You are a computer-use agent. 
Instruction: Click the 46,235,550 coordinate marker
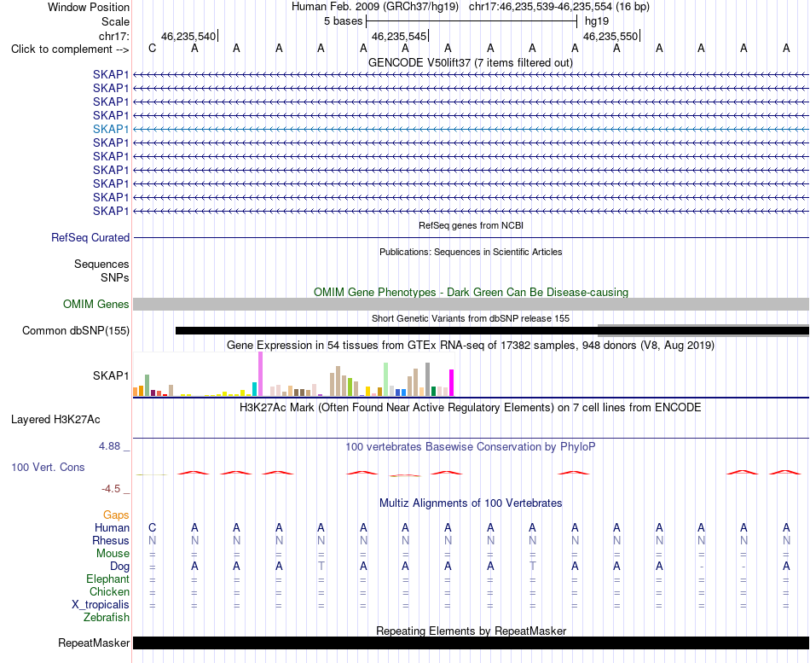coord(610,36)
